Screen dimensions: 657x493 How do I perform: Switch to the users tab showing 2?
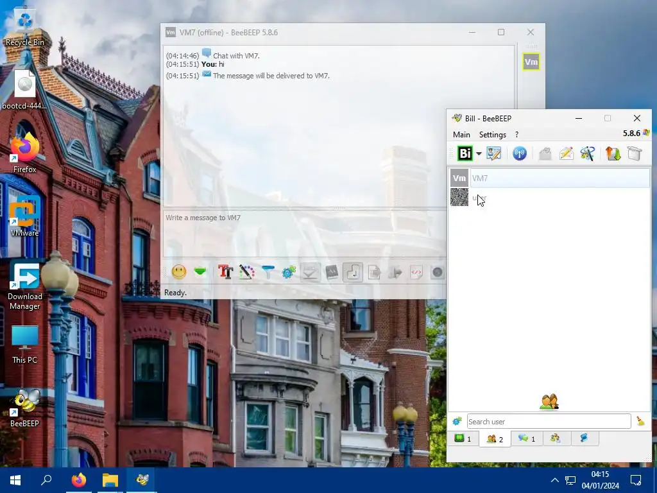pyautogui.click(x=495, y=439)
